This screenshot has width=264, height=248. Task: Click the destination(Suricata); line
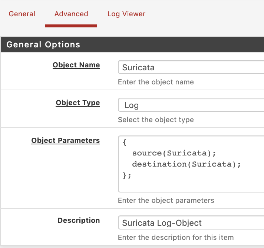(x=187, y=164)
